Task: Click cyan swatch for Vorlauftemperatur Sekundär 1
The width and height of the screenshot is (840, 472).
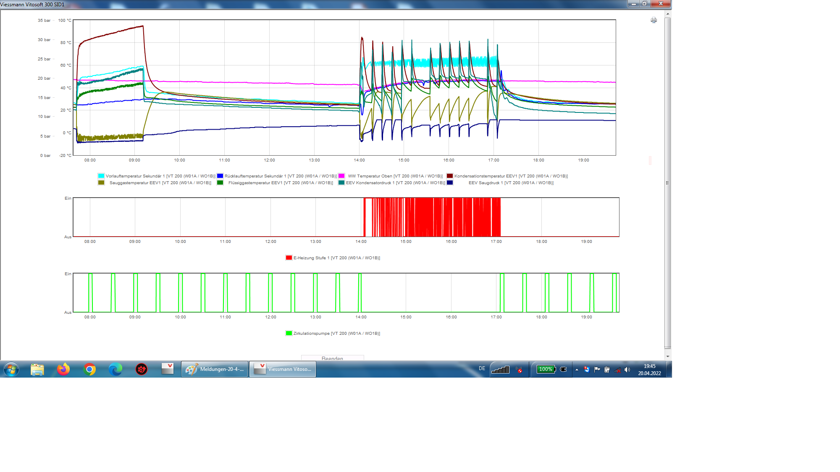Action: coord(101,176)
